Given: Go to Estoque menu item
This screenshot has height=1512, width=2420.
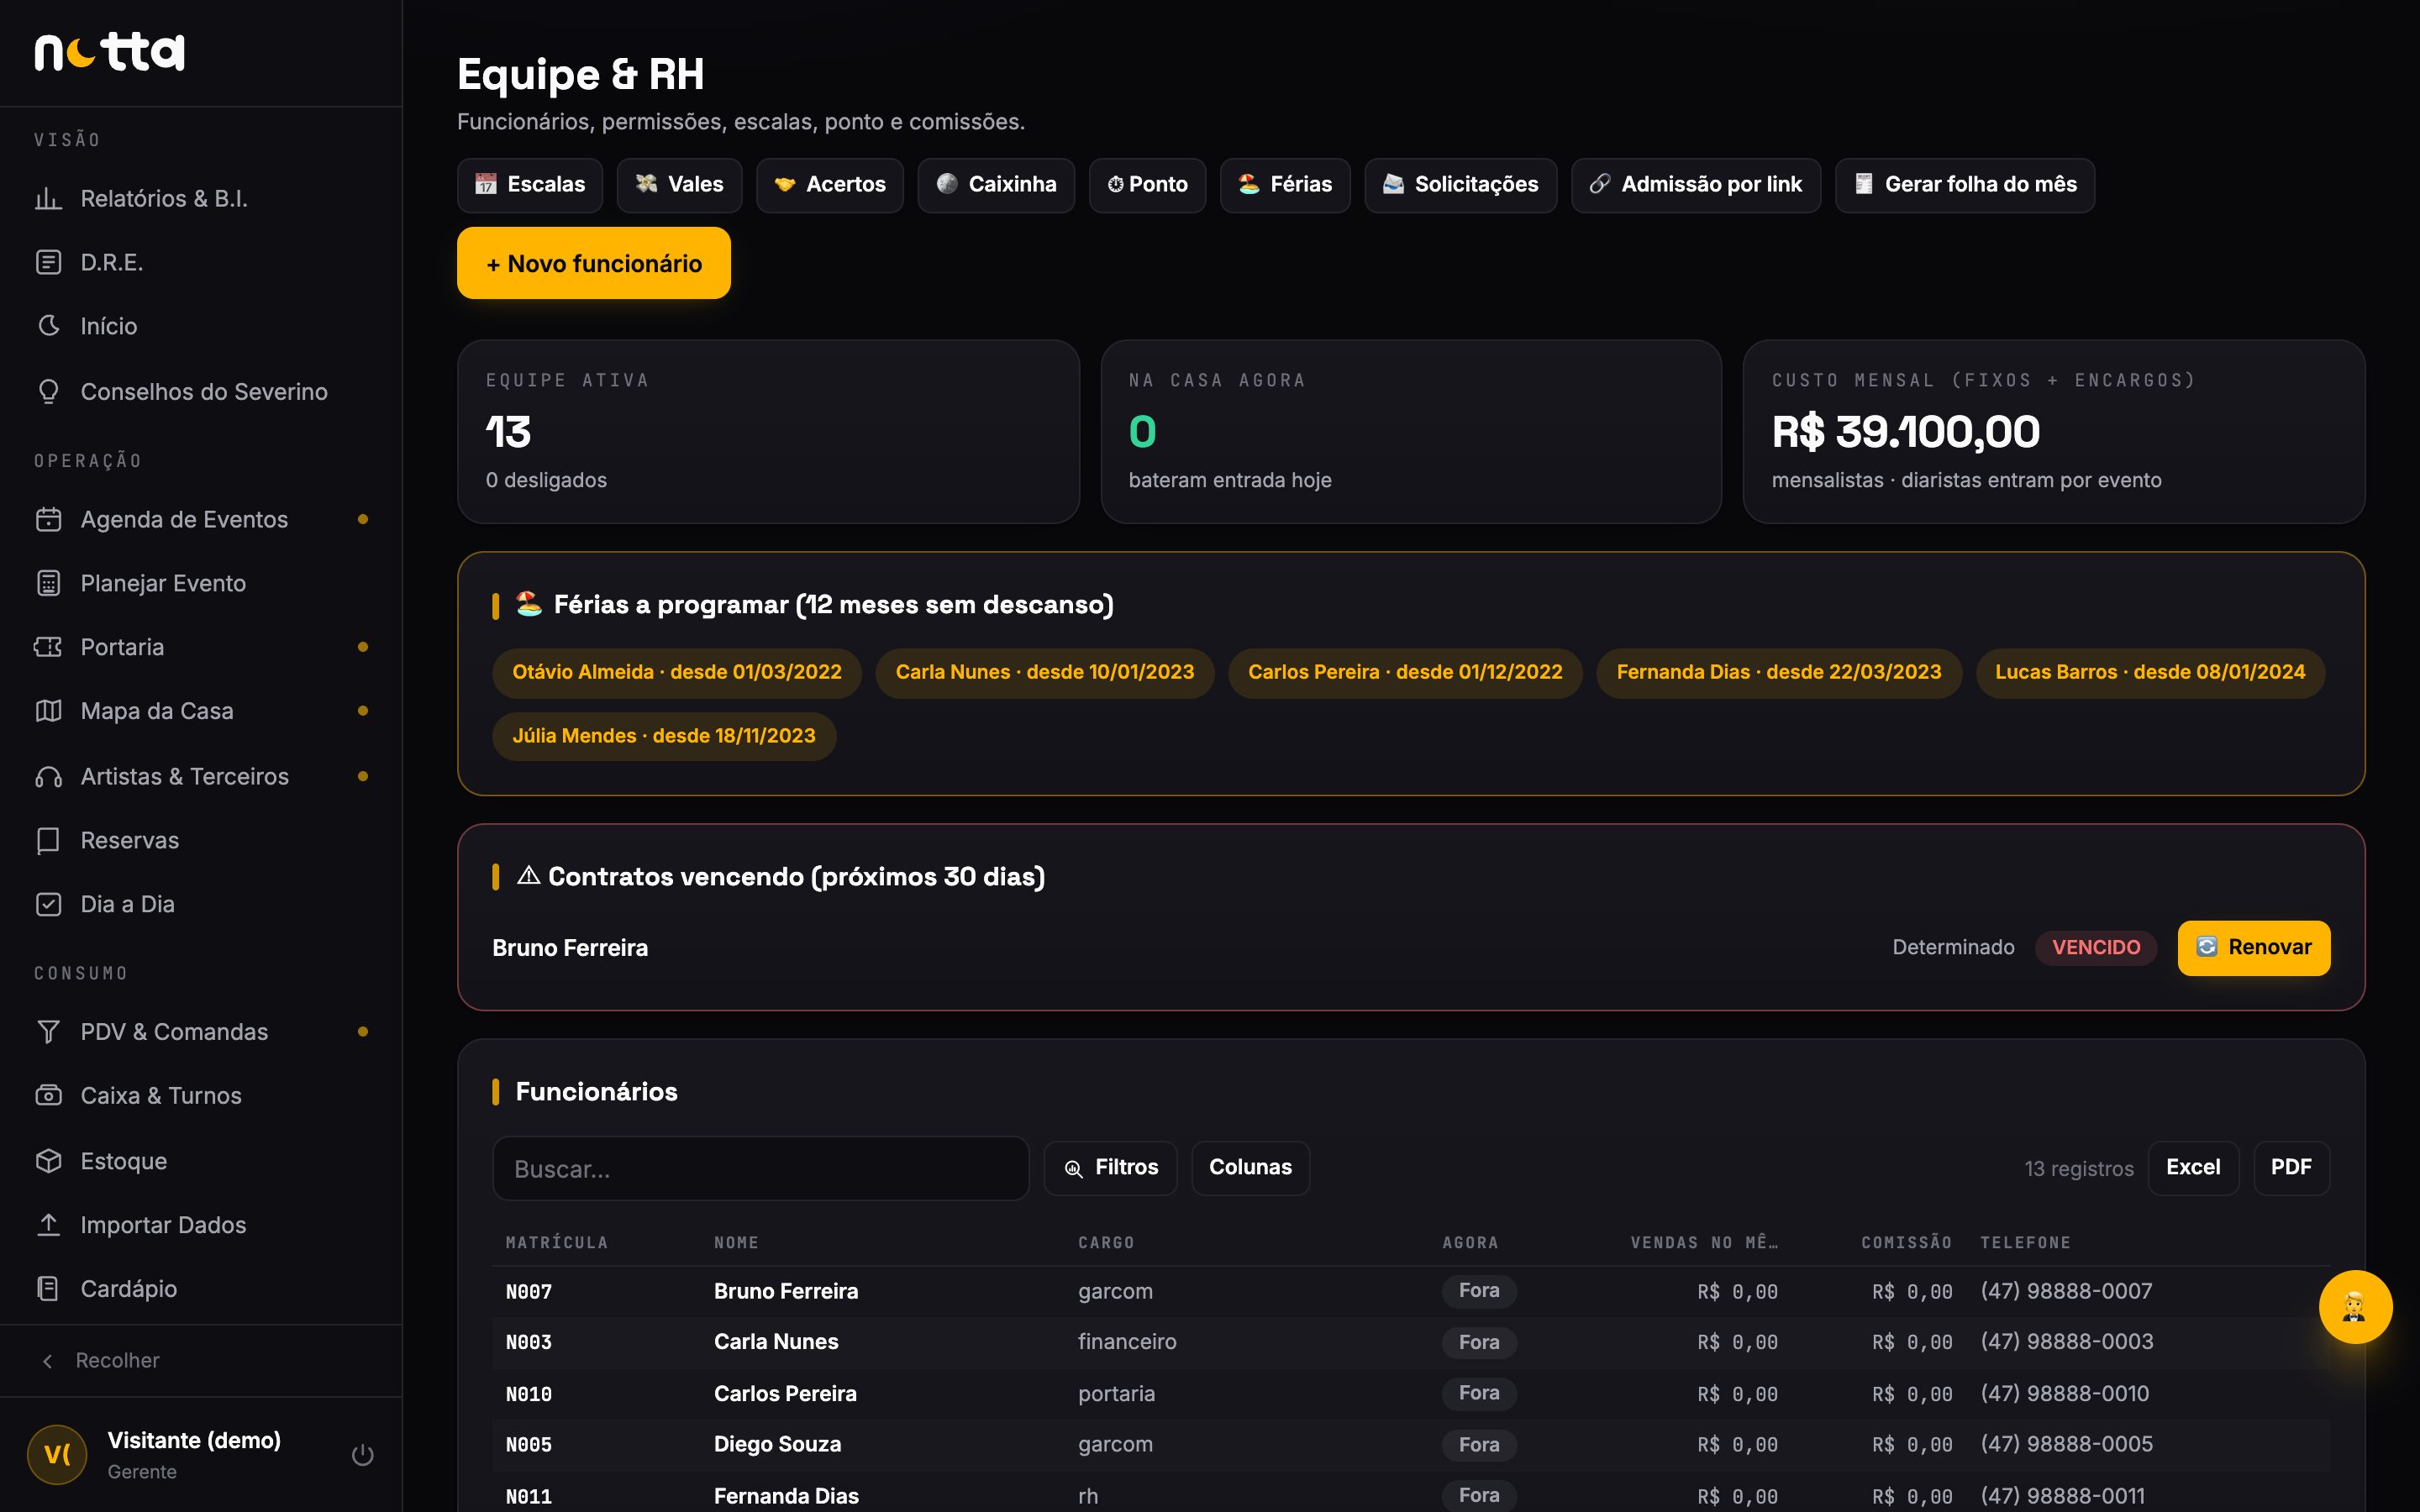Looking at the screenshot, I should coord(201,1160).
